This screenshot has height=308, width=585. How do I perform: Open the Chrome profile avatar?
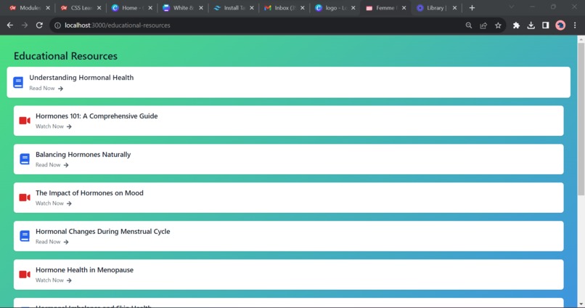[x=560, y=25]
